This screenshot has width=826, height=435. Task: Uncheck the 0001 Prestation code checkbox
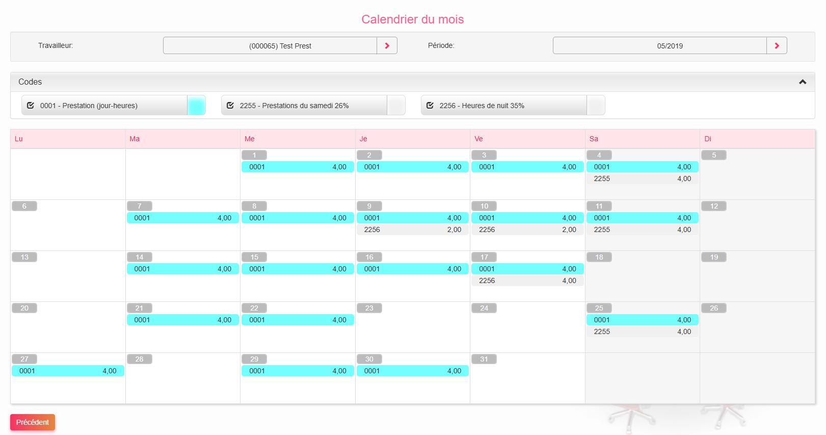pyautogui.click(x=31, y=106)
